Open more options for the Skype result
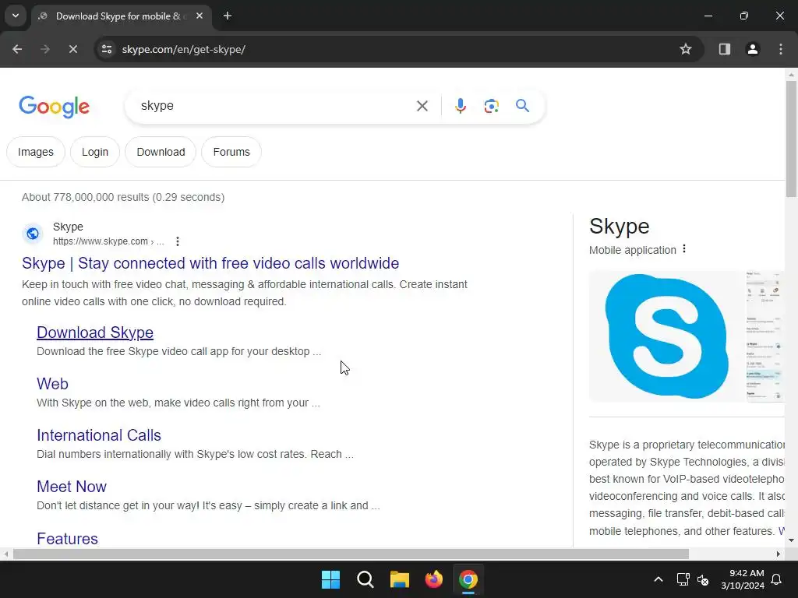This screenshot has width=798, height=598. 177,241
